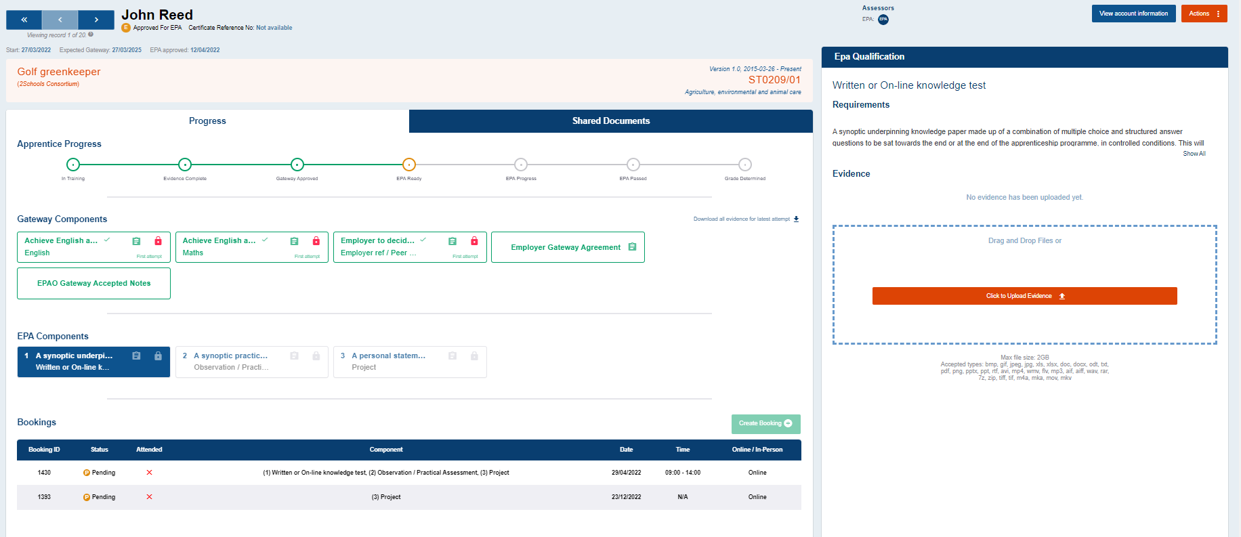Screen dimensions: 1241x537
Task: Click booking ID 1430 in the Bookings table
Action: coord(44,473)
